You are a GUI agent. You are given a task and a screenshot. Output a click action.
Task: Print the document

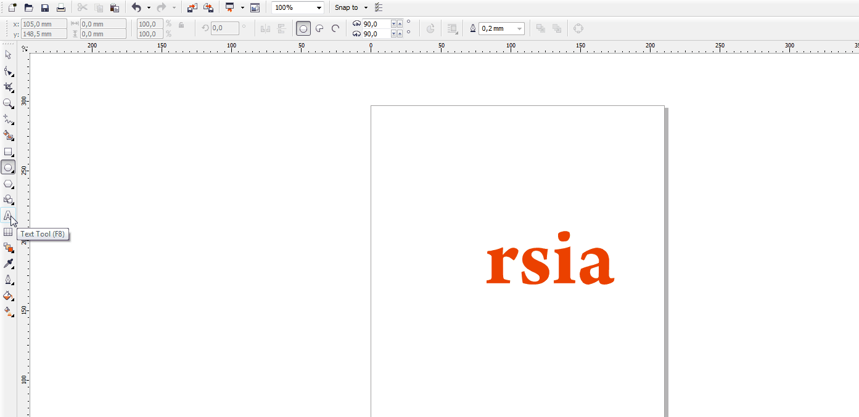[x=61, y=7]
